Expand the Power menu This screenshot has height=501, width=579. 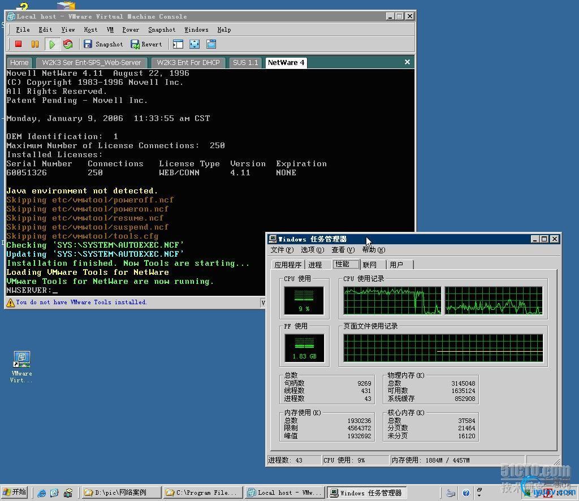131,29
